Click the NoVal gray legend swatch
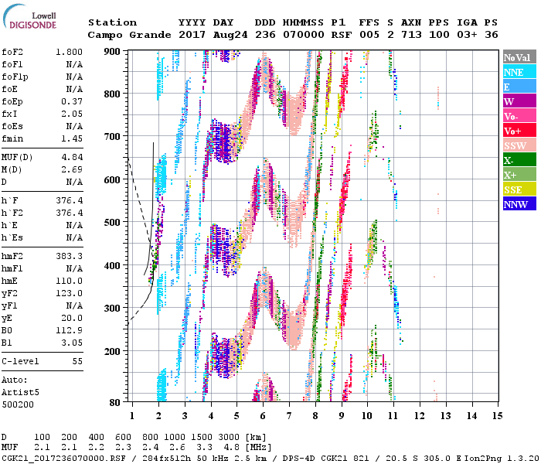Image resolution: width=541 pixels, height=464 pixels. pos(519,57)
